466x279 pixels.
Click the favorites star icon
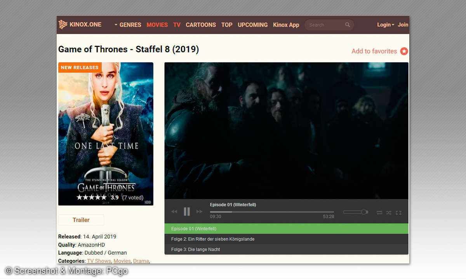click(404, 51)
